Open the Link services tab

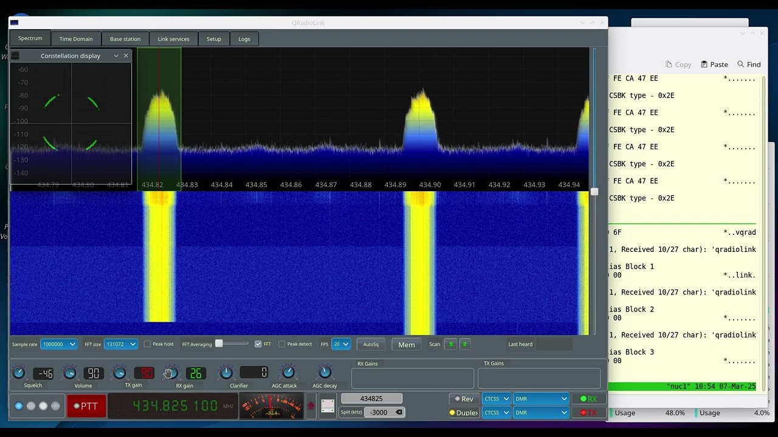(173, 39)
